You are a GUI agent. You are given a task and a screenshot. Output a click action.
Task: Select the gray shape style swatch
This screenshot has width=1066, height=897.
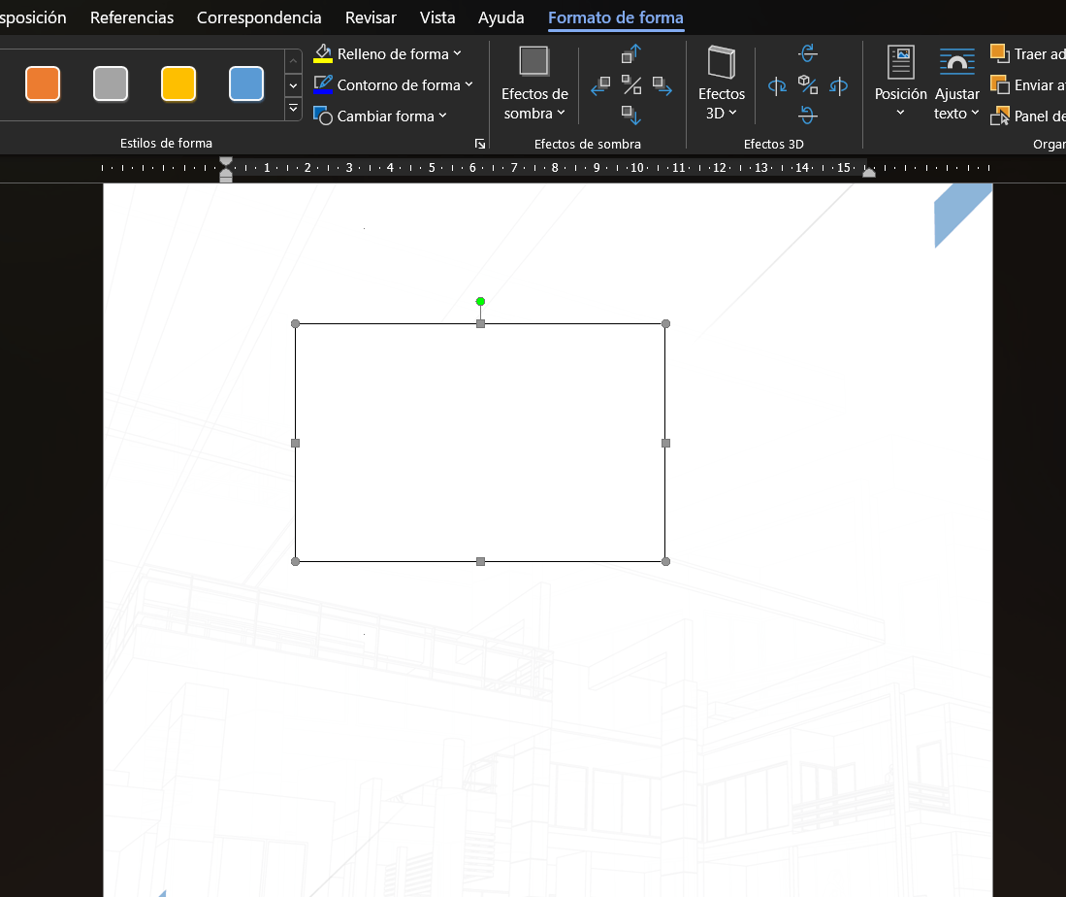(111, 83)
